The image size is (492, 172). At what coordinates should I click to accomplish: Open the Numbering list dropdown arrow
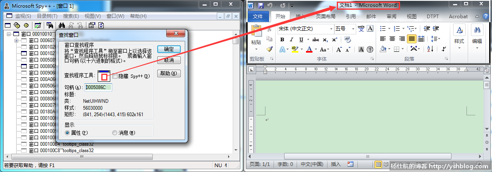[x=403, y=29]
